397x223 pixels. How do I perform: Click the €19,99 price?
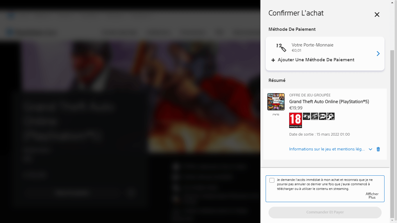pos(296,108)
